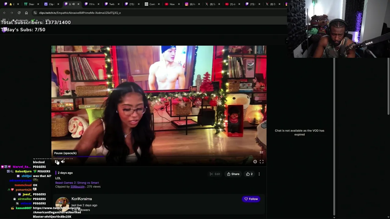View site information icon in address bar
The width and height of the screenshot is (390, 219).
coord(35,13)
